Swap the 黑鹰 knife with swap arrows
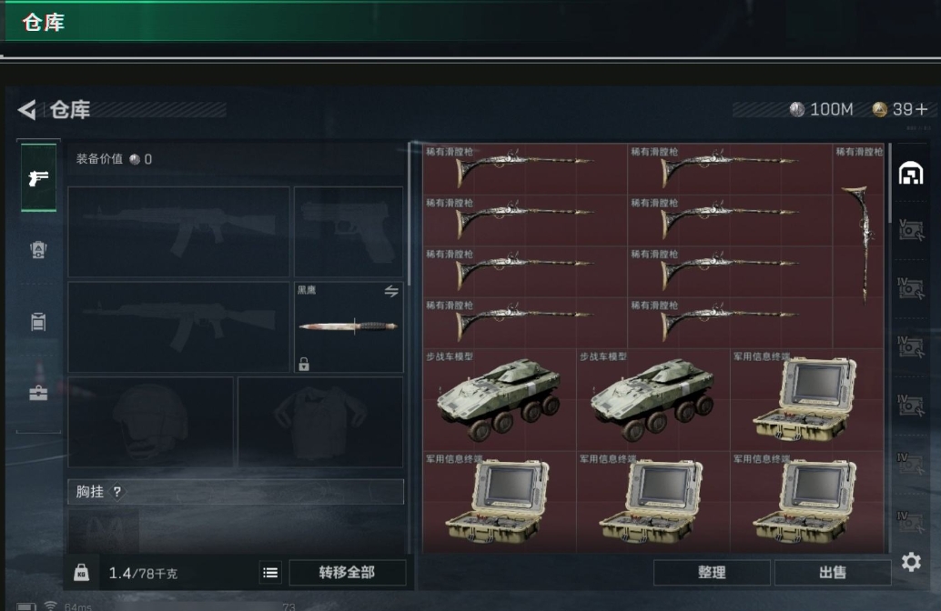The image size is (941, 611). (391, 292)
